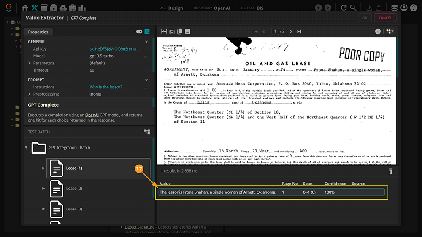Click the CANCEL button
The width and height of the screenshot is (422, 237).
pyautogui.click(x=385, y=18)
